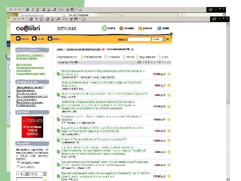Open Favorites in the front browser toolbar

point(53,19)
